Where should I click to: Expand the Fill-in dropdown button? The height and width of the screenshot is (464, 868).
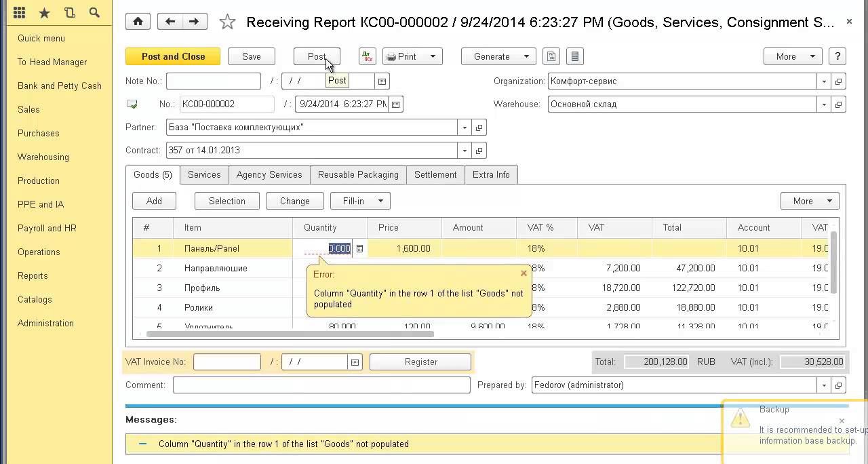[360, 201]
